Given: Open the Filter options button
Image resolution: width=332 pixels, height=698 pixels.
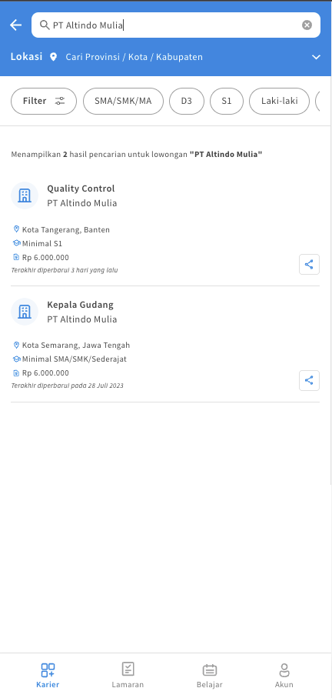Looking at the screenshot, I should (x=44, y=101).
